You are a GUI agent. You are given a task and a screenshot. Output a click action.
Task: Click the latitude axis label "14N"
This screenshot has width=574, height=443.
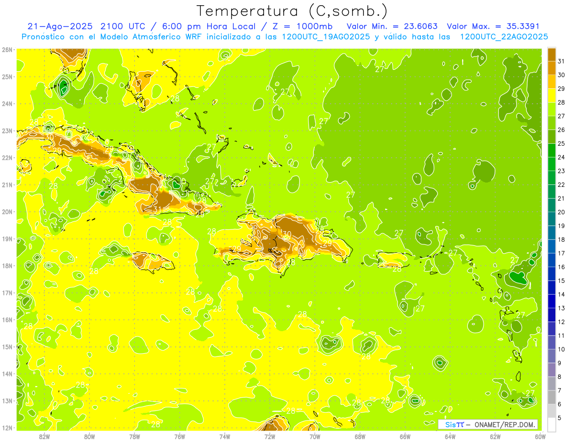click(7, 374)
